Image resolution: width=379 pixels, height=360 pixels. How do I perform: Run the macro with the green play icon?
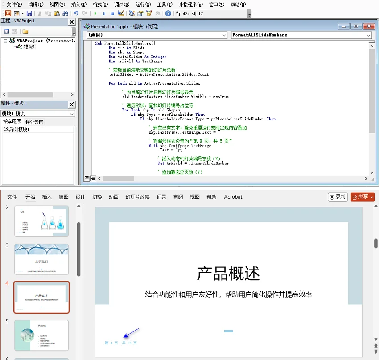coord(95,13)
